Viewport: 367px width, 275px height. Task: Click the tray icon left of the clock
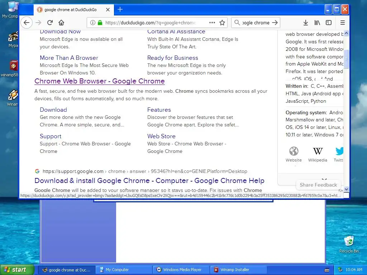coord(340,270)
